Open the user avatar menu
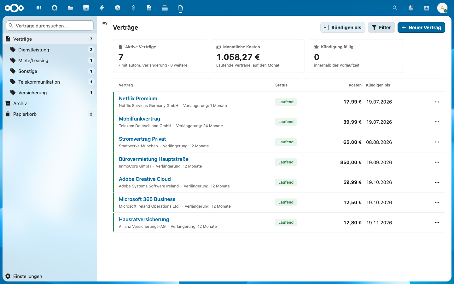Image resolution: width=454 pixels, height=284 pixels. click(442, 8)
